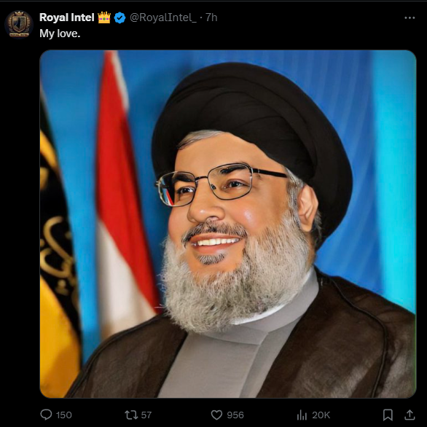Share the post using the upload arrow icon
427x427 pixels.
410,415
